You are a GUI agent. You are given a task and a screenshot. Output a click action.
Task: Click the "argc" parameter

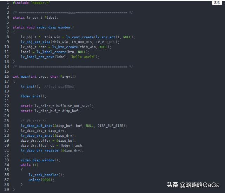point(42,77)
